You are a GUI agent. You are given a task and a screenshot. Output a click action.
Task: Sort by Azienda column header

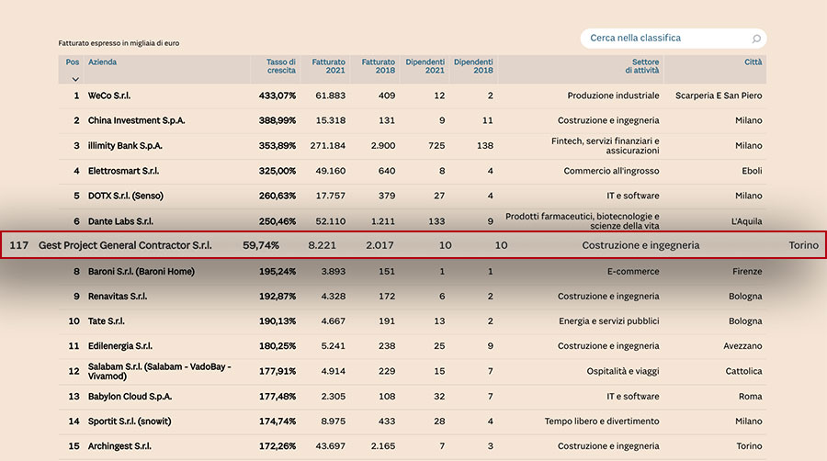[102, 62]
